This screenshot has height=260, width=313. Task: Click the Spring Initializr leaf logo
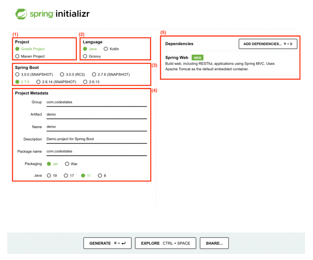pyautogui.click(x=21, y=14)
